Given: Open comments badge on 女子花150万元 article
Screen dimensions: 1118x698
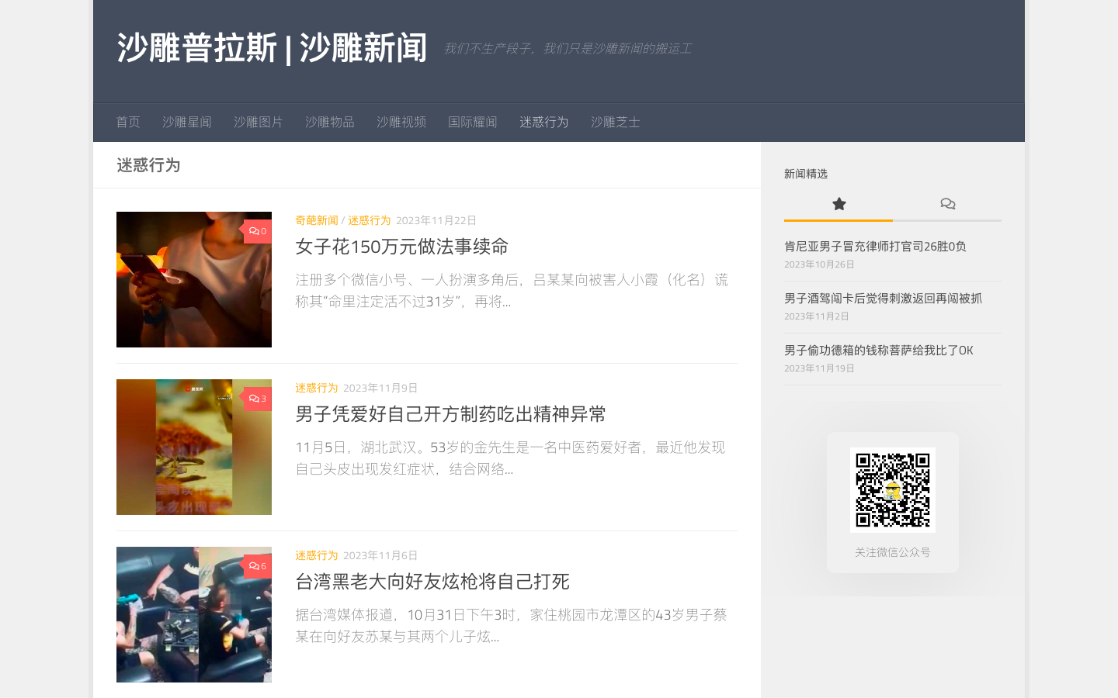Looking at the screenshot, I should pos(257,231).
